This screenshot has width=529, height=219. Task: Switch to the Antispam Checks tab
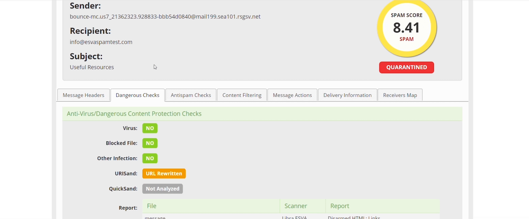[191, 95]
